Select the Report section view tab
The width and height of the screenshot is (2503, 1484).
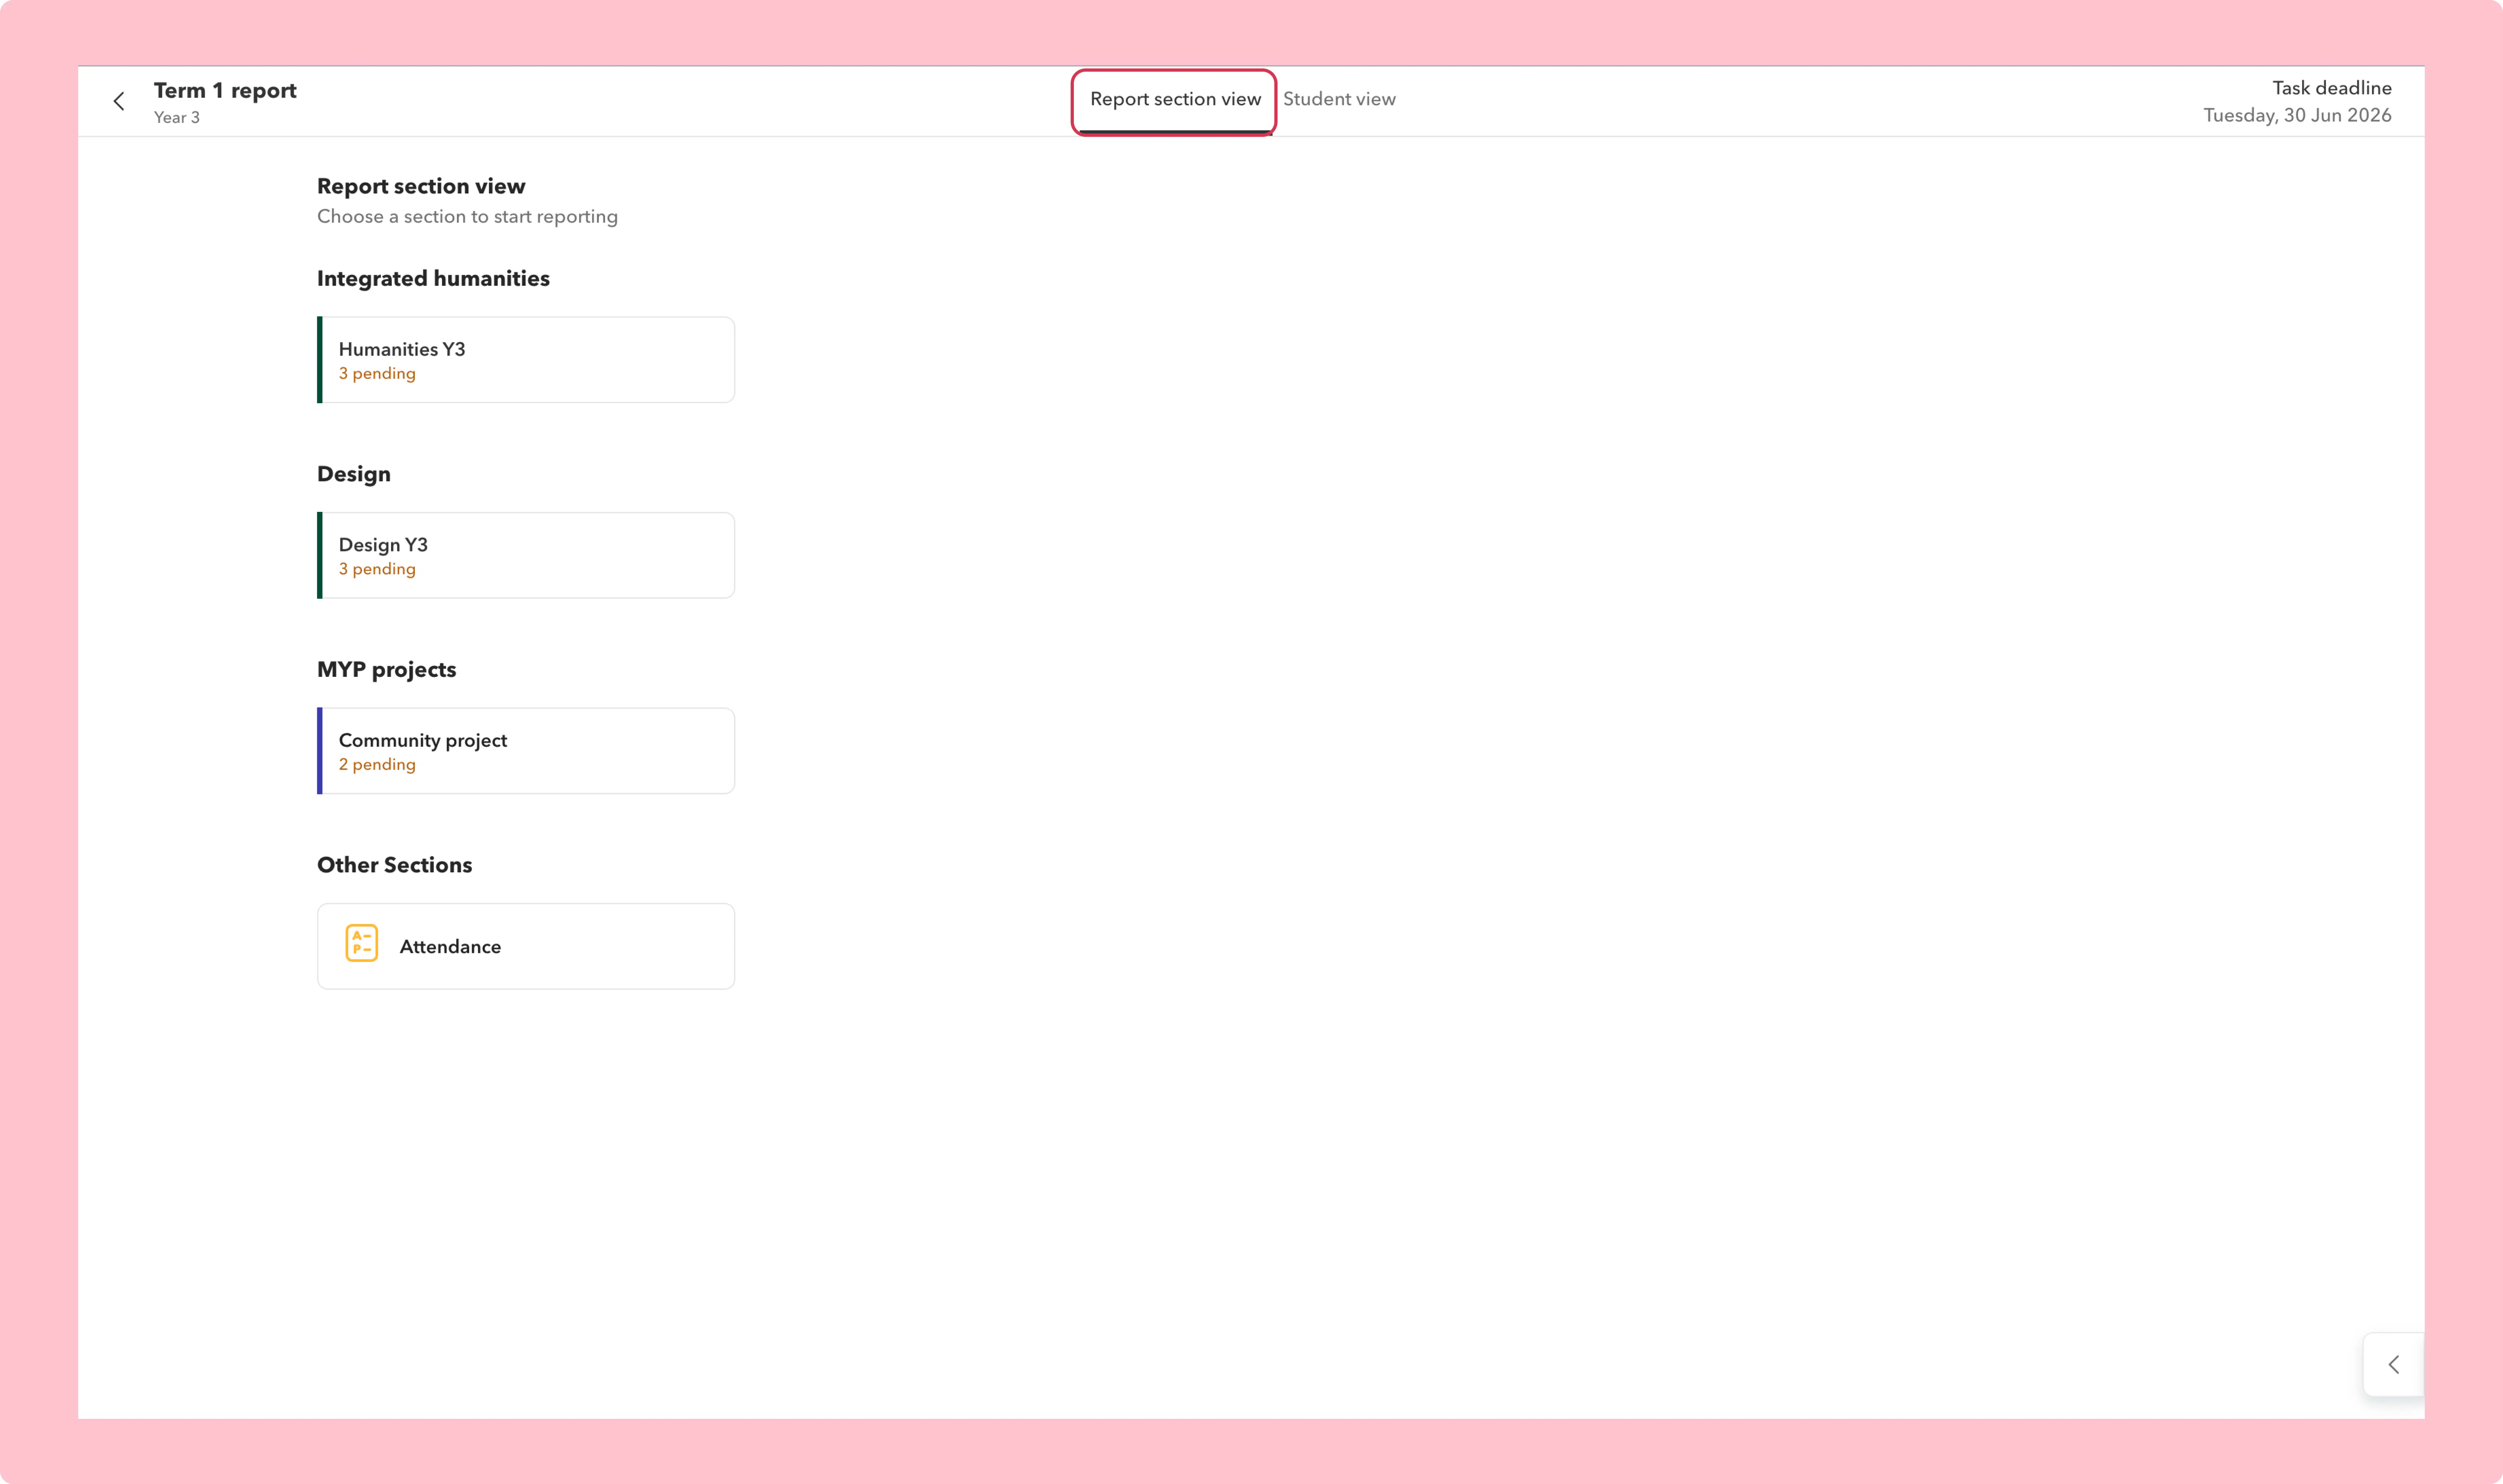coord(1175,99)
